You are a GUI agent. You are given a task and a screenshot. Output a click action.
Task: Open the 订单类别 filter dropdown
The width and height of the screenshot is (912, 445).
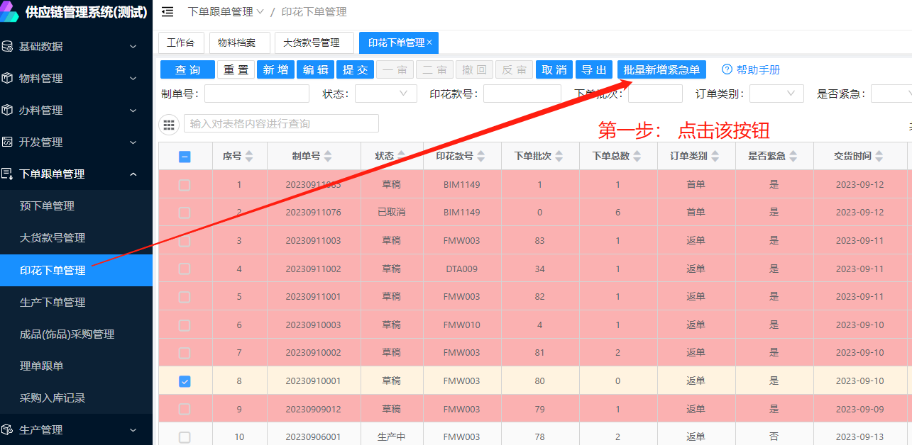click(x=776, y=94)
